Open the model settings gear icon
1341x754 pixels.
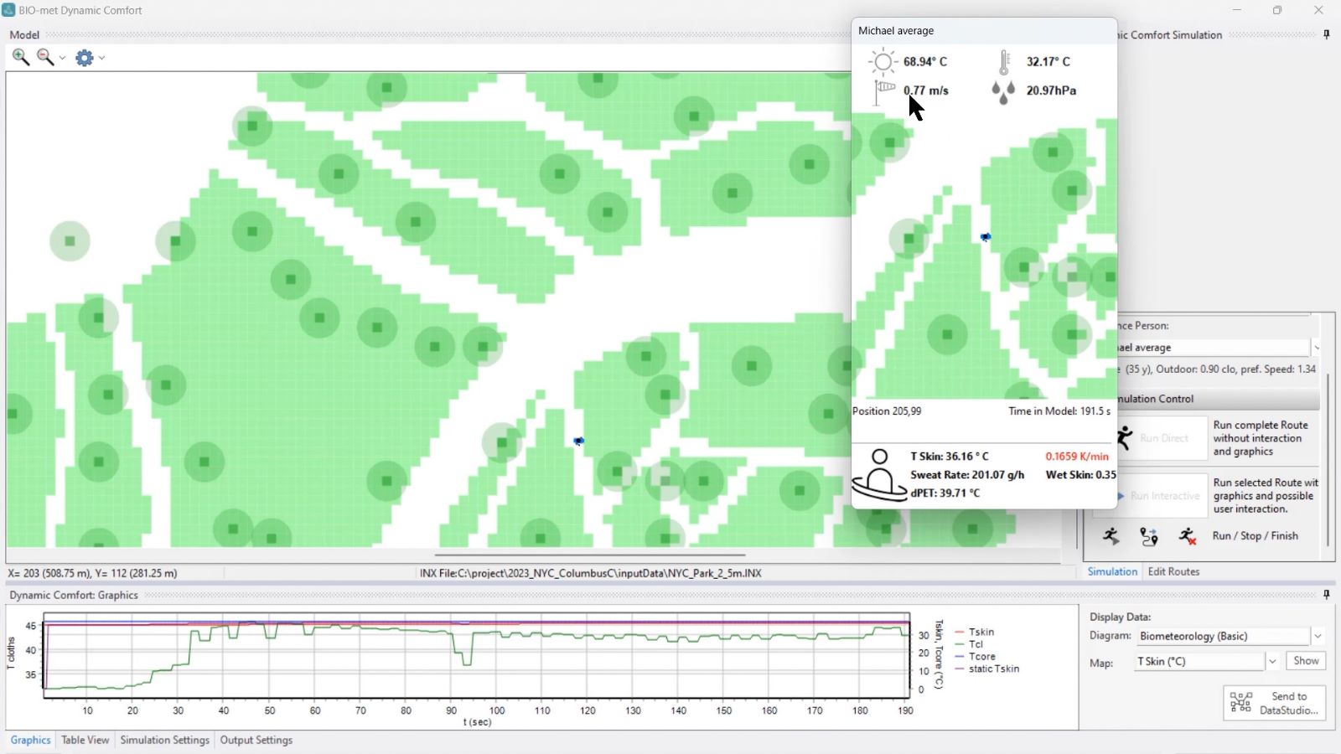click(84, 58)
